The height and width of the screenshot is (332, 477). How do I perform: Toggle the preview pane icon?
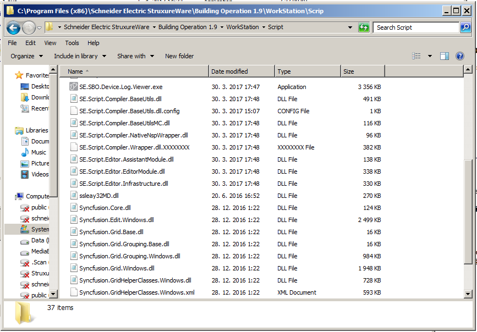coord(445,56)
